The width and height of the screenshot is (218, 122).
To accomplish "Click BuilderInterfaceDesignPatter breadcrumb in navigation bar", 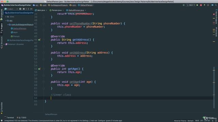I will [16, 5].
